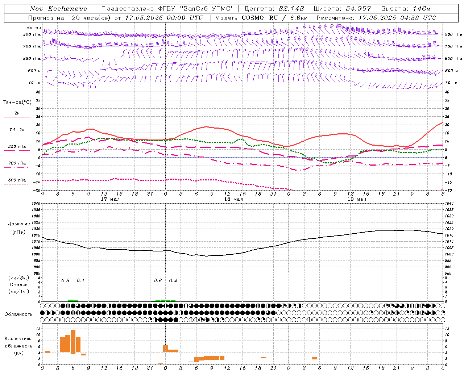Click the 700 гПа dash-dot legend line sample
Image resolution: width=464 pixels, height=371 pixels.
point(17,168)
